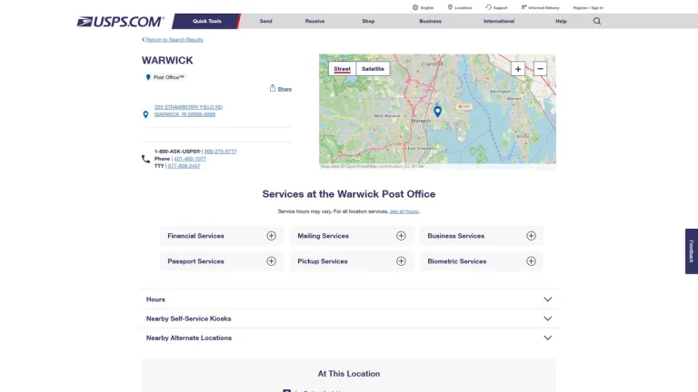Image resolution: width=698 pixels, height=392 pixels.
Task: Click the Post Office type pin icon
Action: click(148, 77)
